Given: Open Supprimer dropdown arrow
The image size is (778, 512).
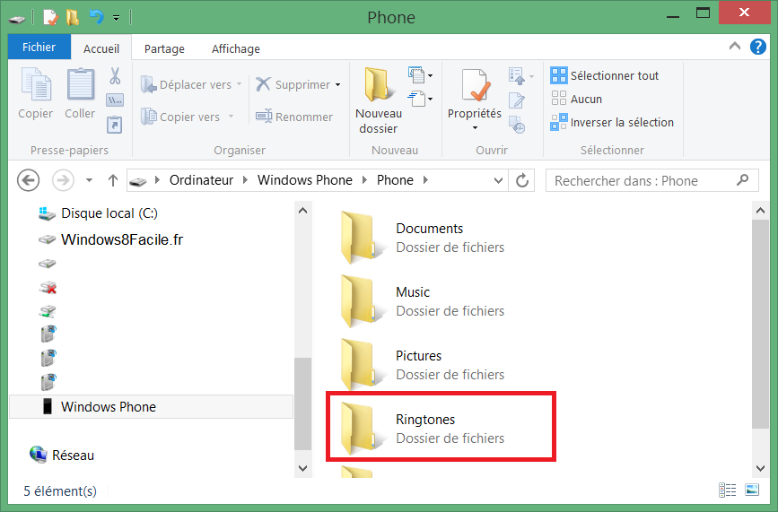Looking at the screenshot, I should pyautogui.click(x=338, y=85).
